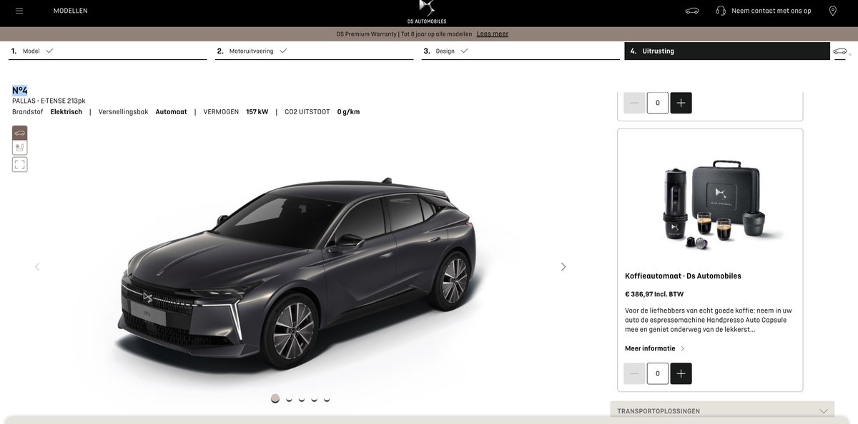Click the N°4 model title

click(x=20, y=90)
